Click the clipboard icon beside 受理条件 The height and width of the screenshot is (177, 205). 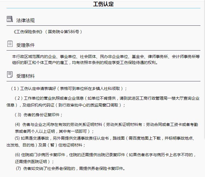(10, 44)
